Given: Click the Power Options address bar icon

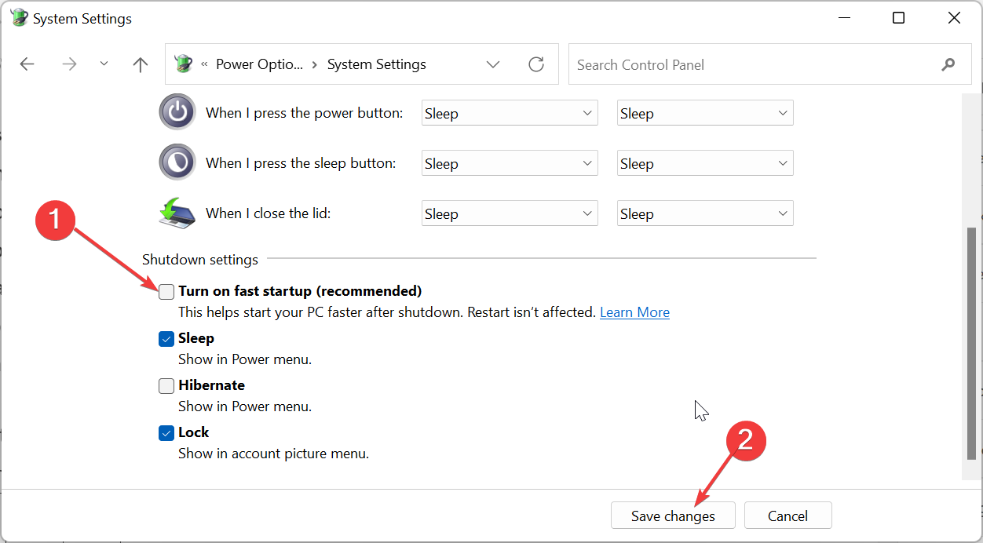Looking at the screenshot, I should 183,64.
